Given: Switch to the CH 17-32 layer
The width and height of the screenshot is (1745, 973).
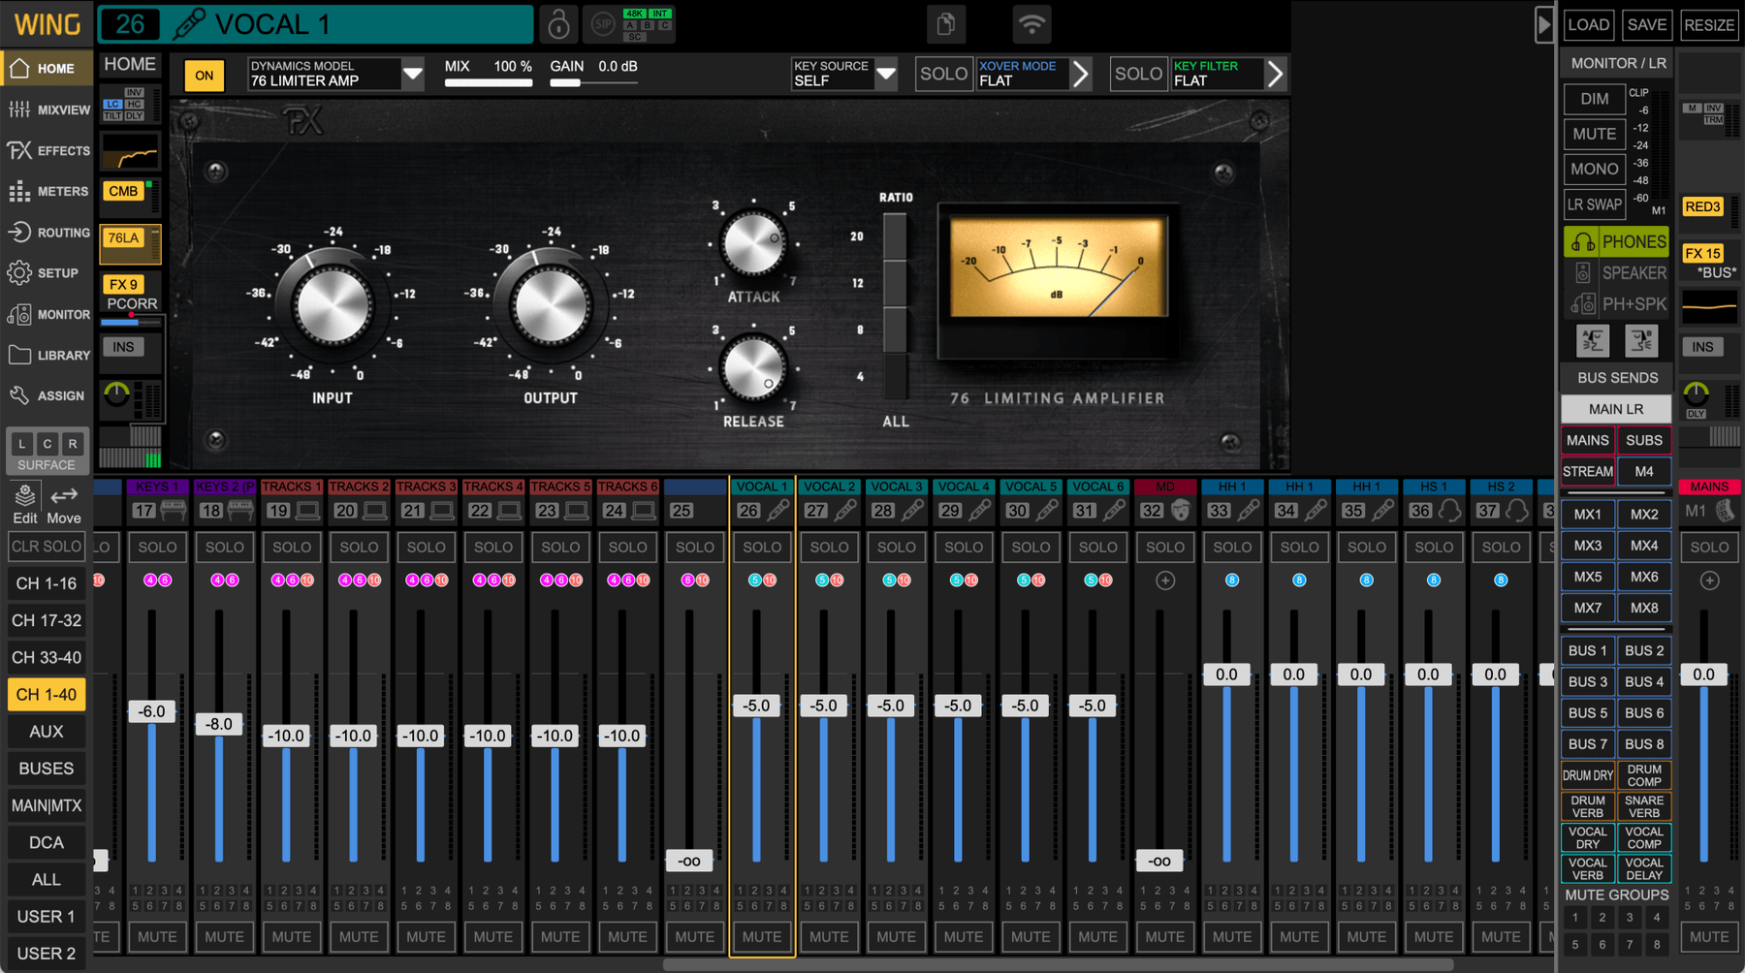Looking at the screenshot, I should 47,620.
